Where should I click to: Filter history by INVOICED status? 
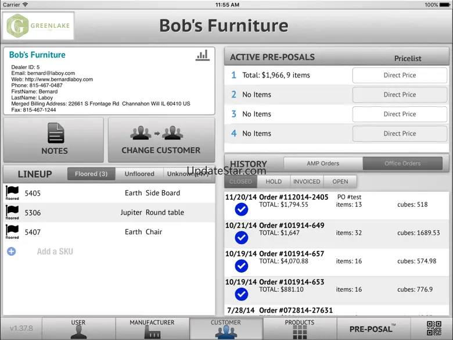coord(307,181)
